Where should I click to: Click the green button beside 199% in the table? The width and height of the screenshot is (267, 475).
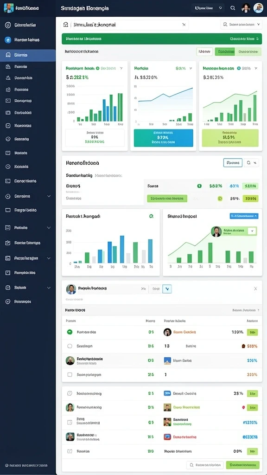pos(253,332)
